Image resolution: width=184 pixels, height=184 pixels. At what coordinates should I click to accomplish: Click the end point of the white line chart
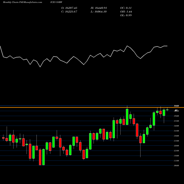tap(167, 46)
